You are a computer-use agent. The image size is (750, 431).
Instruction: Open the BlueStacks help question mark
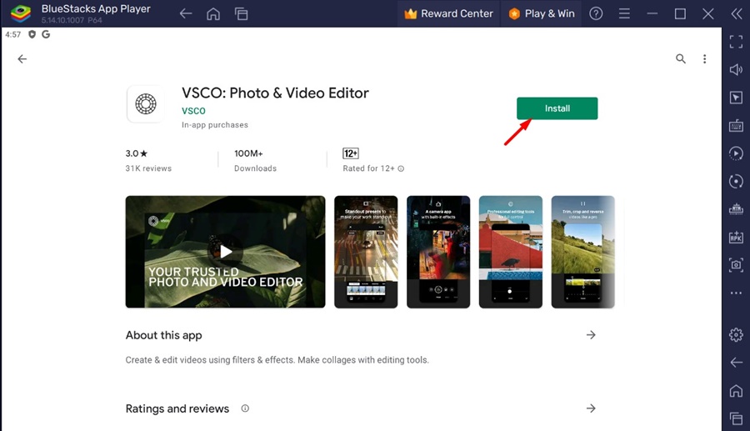(x=596, y=13)
